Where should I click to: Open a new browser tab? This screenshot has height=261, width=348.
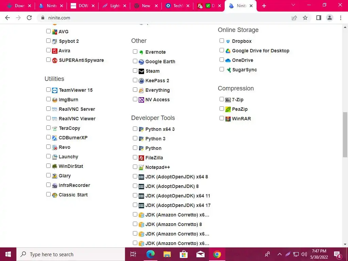click(264, 6)
